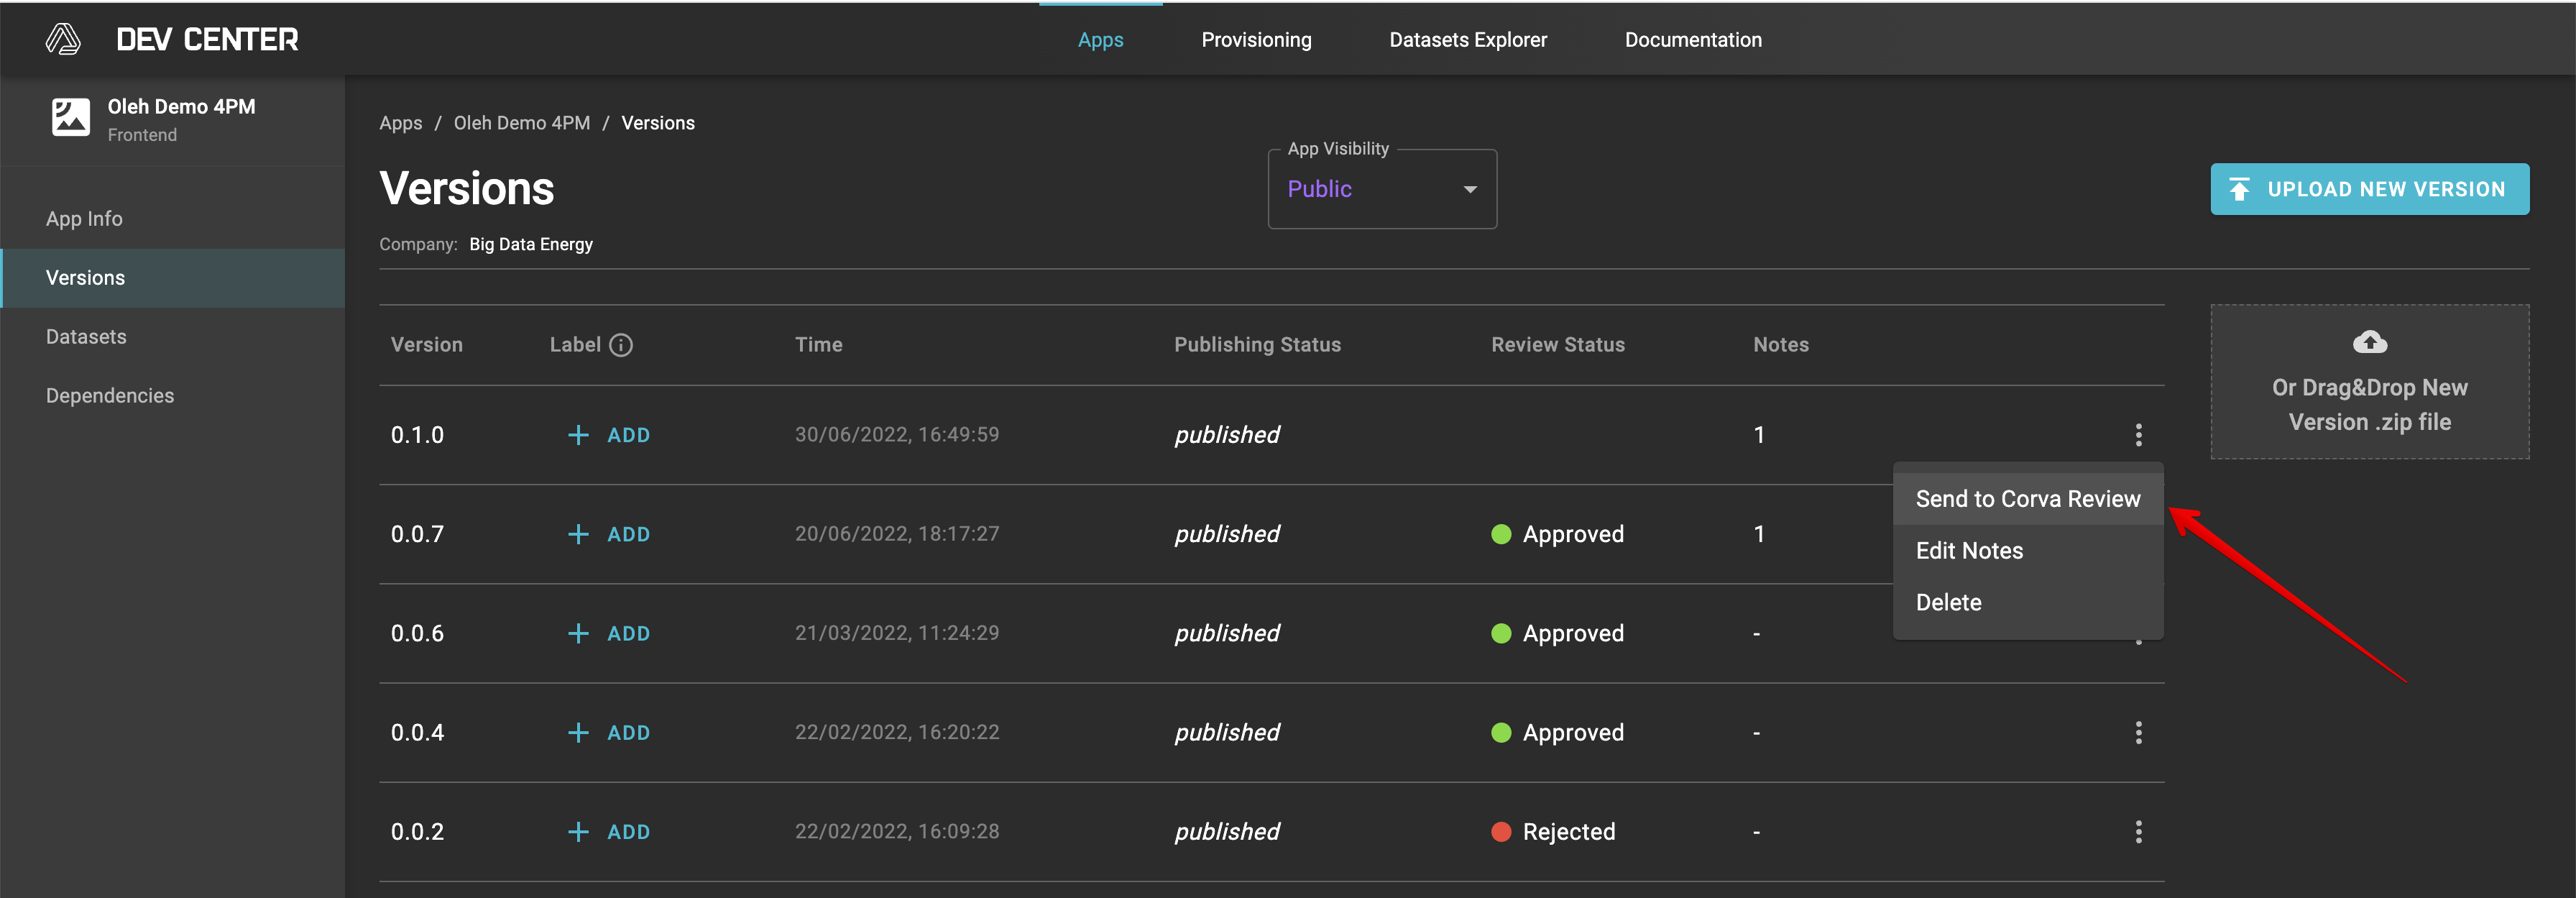2576x898 pixels.
Task: Choose Delete from the context menu
Action: click(x=2028, y=603)
